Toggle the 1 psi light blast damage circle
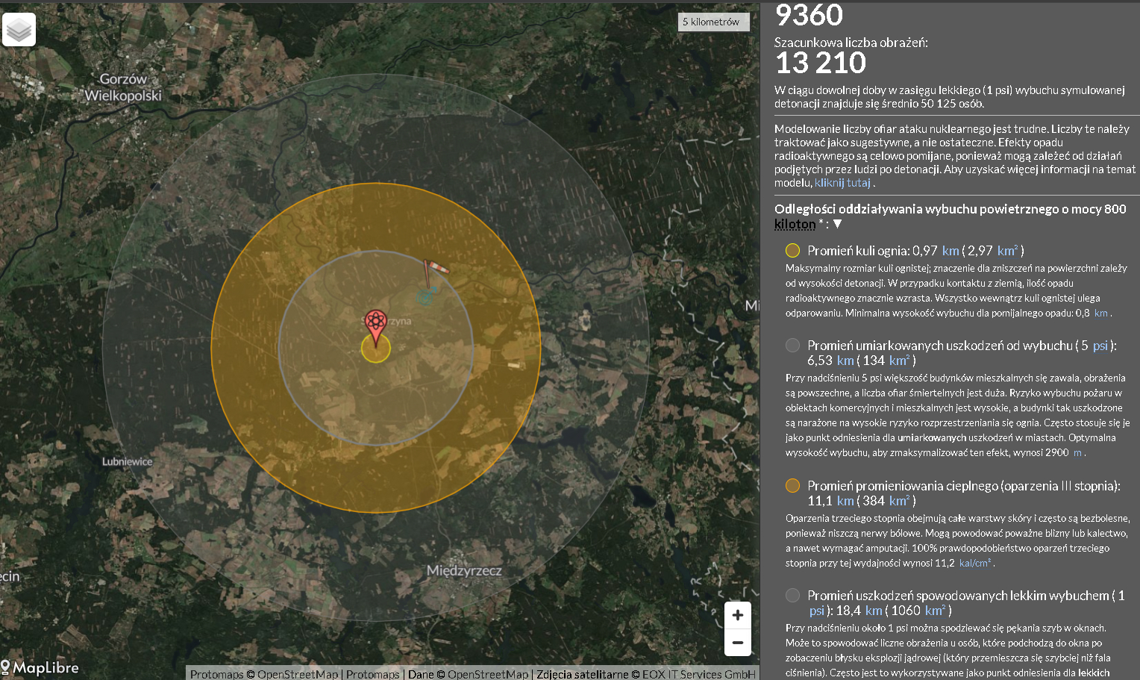 [792, 596]
